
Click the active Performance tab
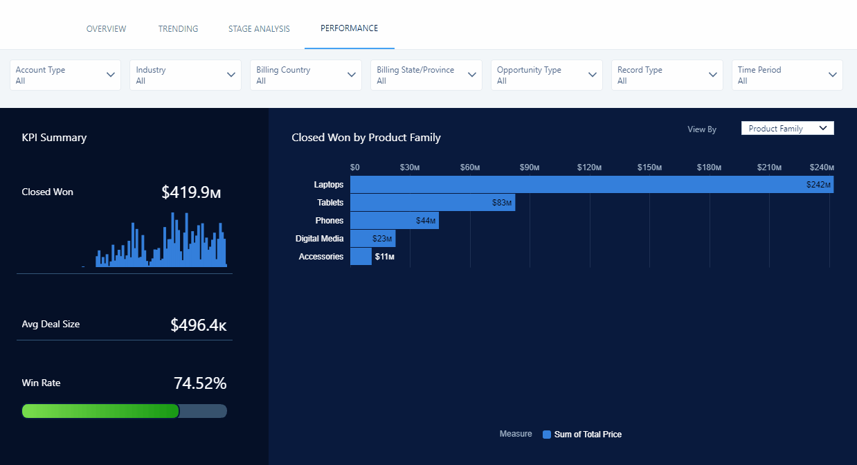click(x=349, y=28)
